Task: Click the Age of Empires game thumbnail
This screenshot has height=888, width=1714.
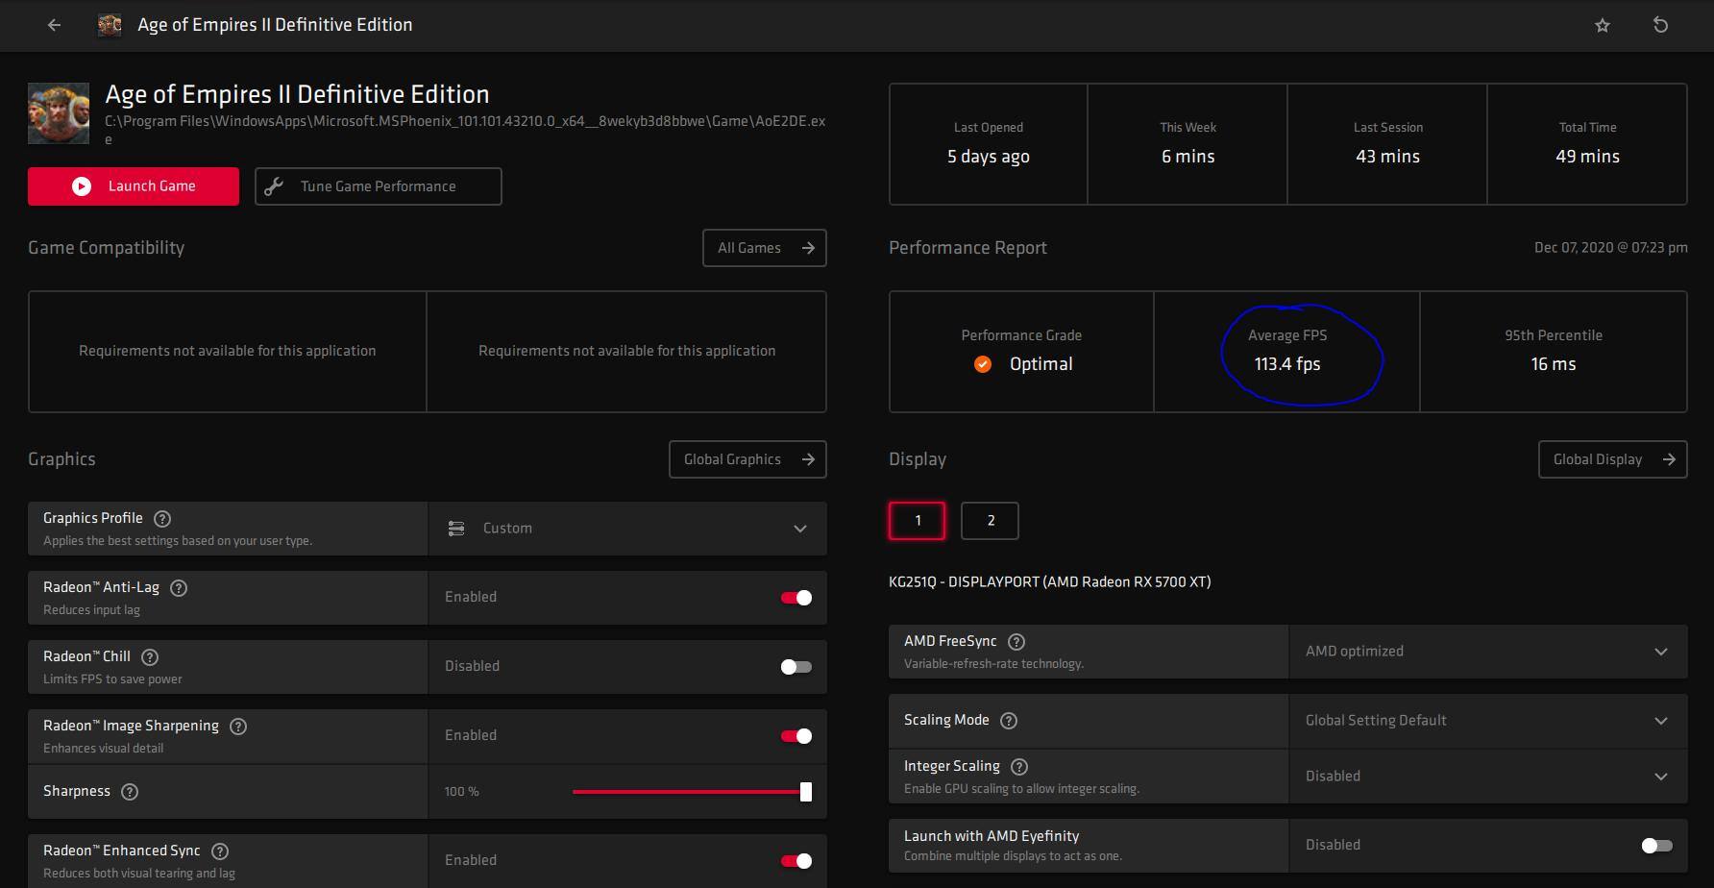Action: (x=59, y=113)
